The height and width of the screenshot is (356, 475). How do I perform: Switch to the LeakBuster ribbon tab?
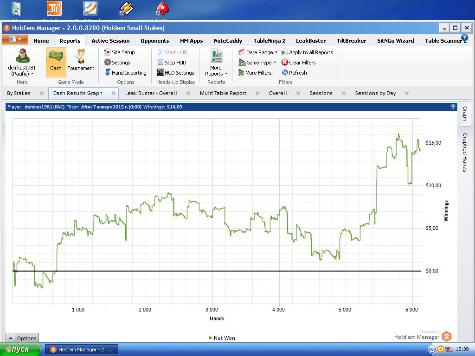tap(311, 41)
